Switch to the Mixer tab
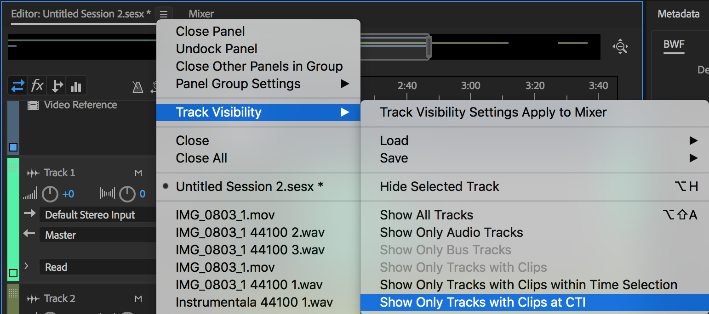Image resolution: width=709 pixels, height=314 pixels. (x=201, y=14)
